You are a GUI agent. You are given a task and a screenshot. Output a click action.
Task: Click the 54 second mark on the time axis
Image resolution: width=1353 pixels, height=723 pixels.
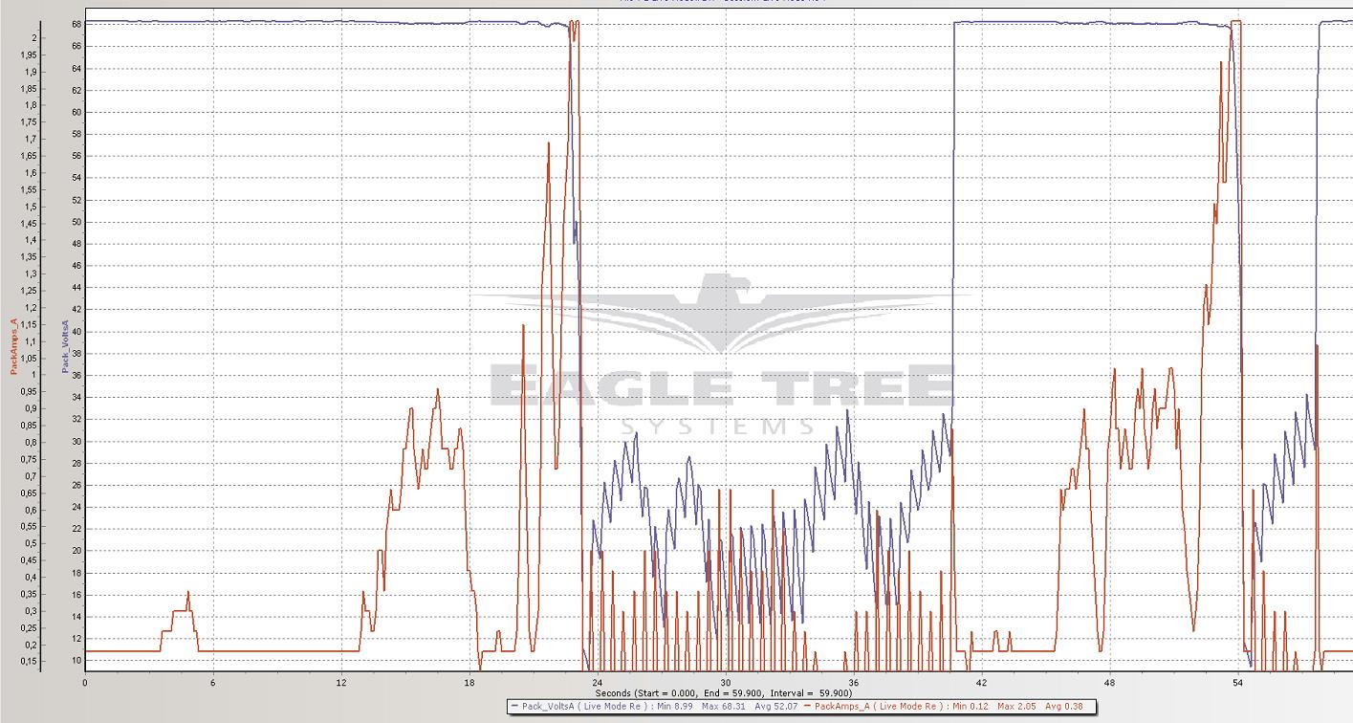[1238, 683]
